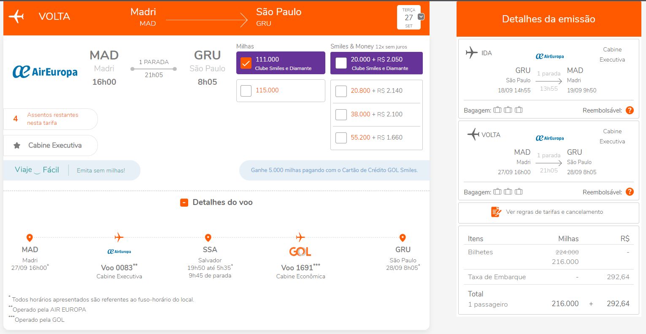Click the GOL airline logo
Screen dimensions: 646x334
[x=300, y=252]
